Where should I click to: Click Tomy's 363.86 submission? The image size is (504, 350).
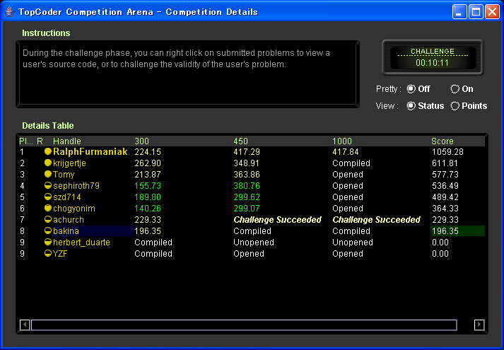coord(247,174)
